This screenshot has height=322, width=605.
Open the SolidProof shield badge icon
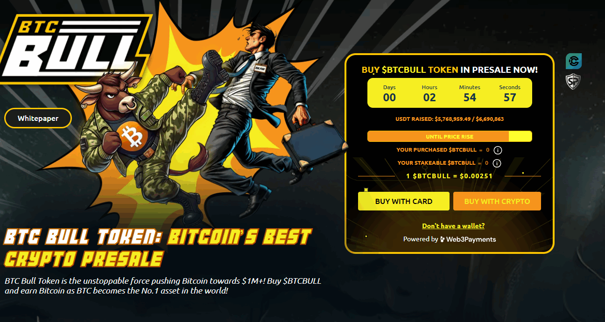click(573, 82)
